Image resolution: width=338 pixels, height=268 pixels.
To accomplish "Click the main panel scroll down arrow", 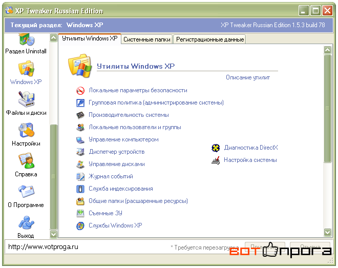I will 327,232.
